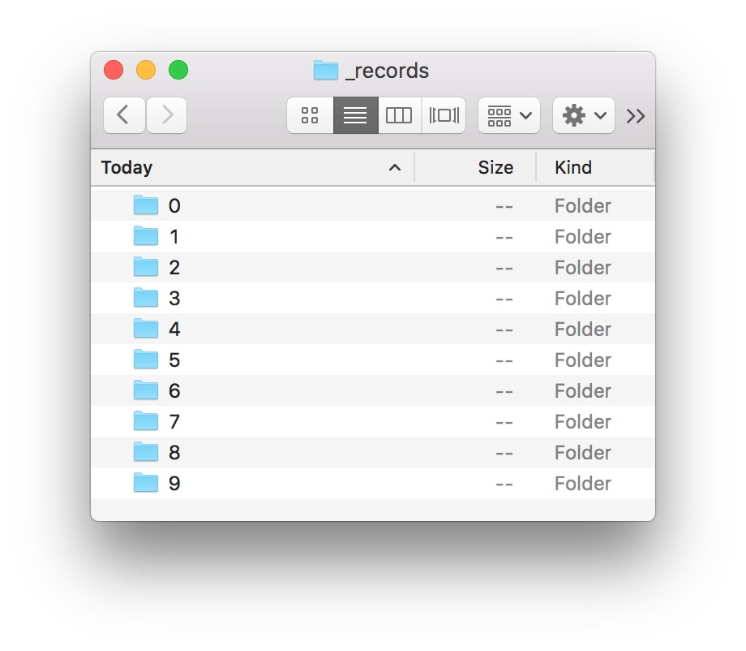The width and height of the screenshot is (746, 651).
Task: Click the size dashes in row 6
Action: point(504,391)
